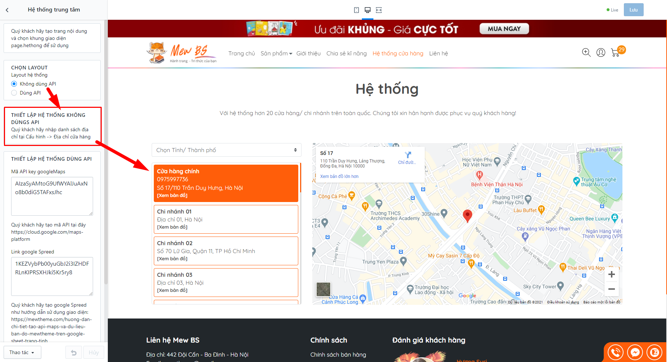
Task: Open the shopping cart icon
Action: pos(615,53)
